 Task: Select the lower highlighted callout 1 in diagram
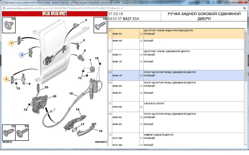point(6,79)
